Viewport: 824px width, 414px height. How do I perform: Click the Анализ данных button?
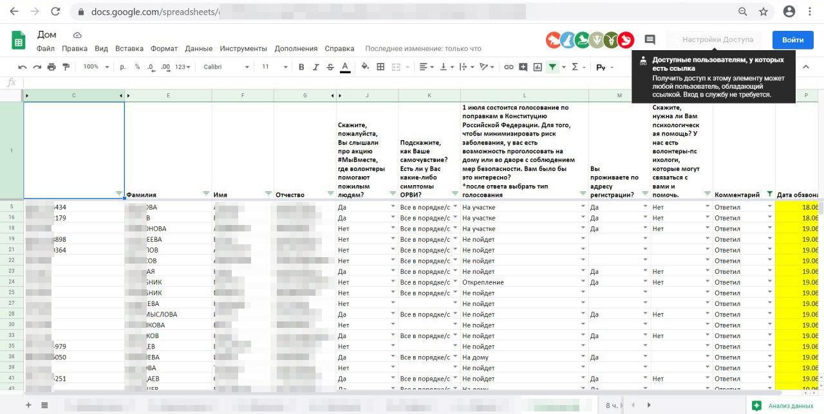(784, 406)
